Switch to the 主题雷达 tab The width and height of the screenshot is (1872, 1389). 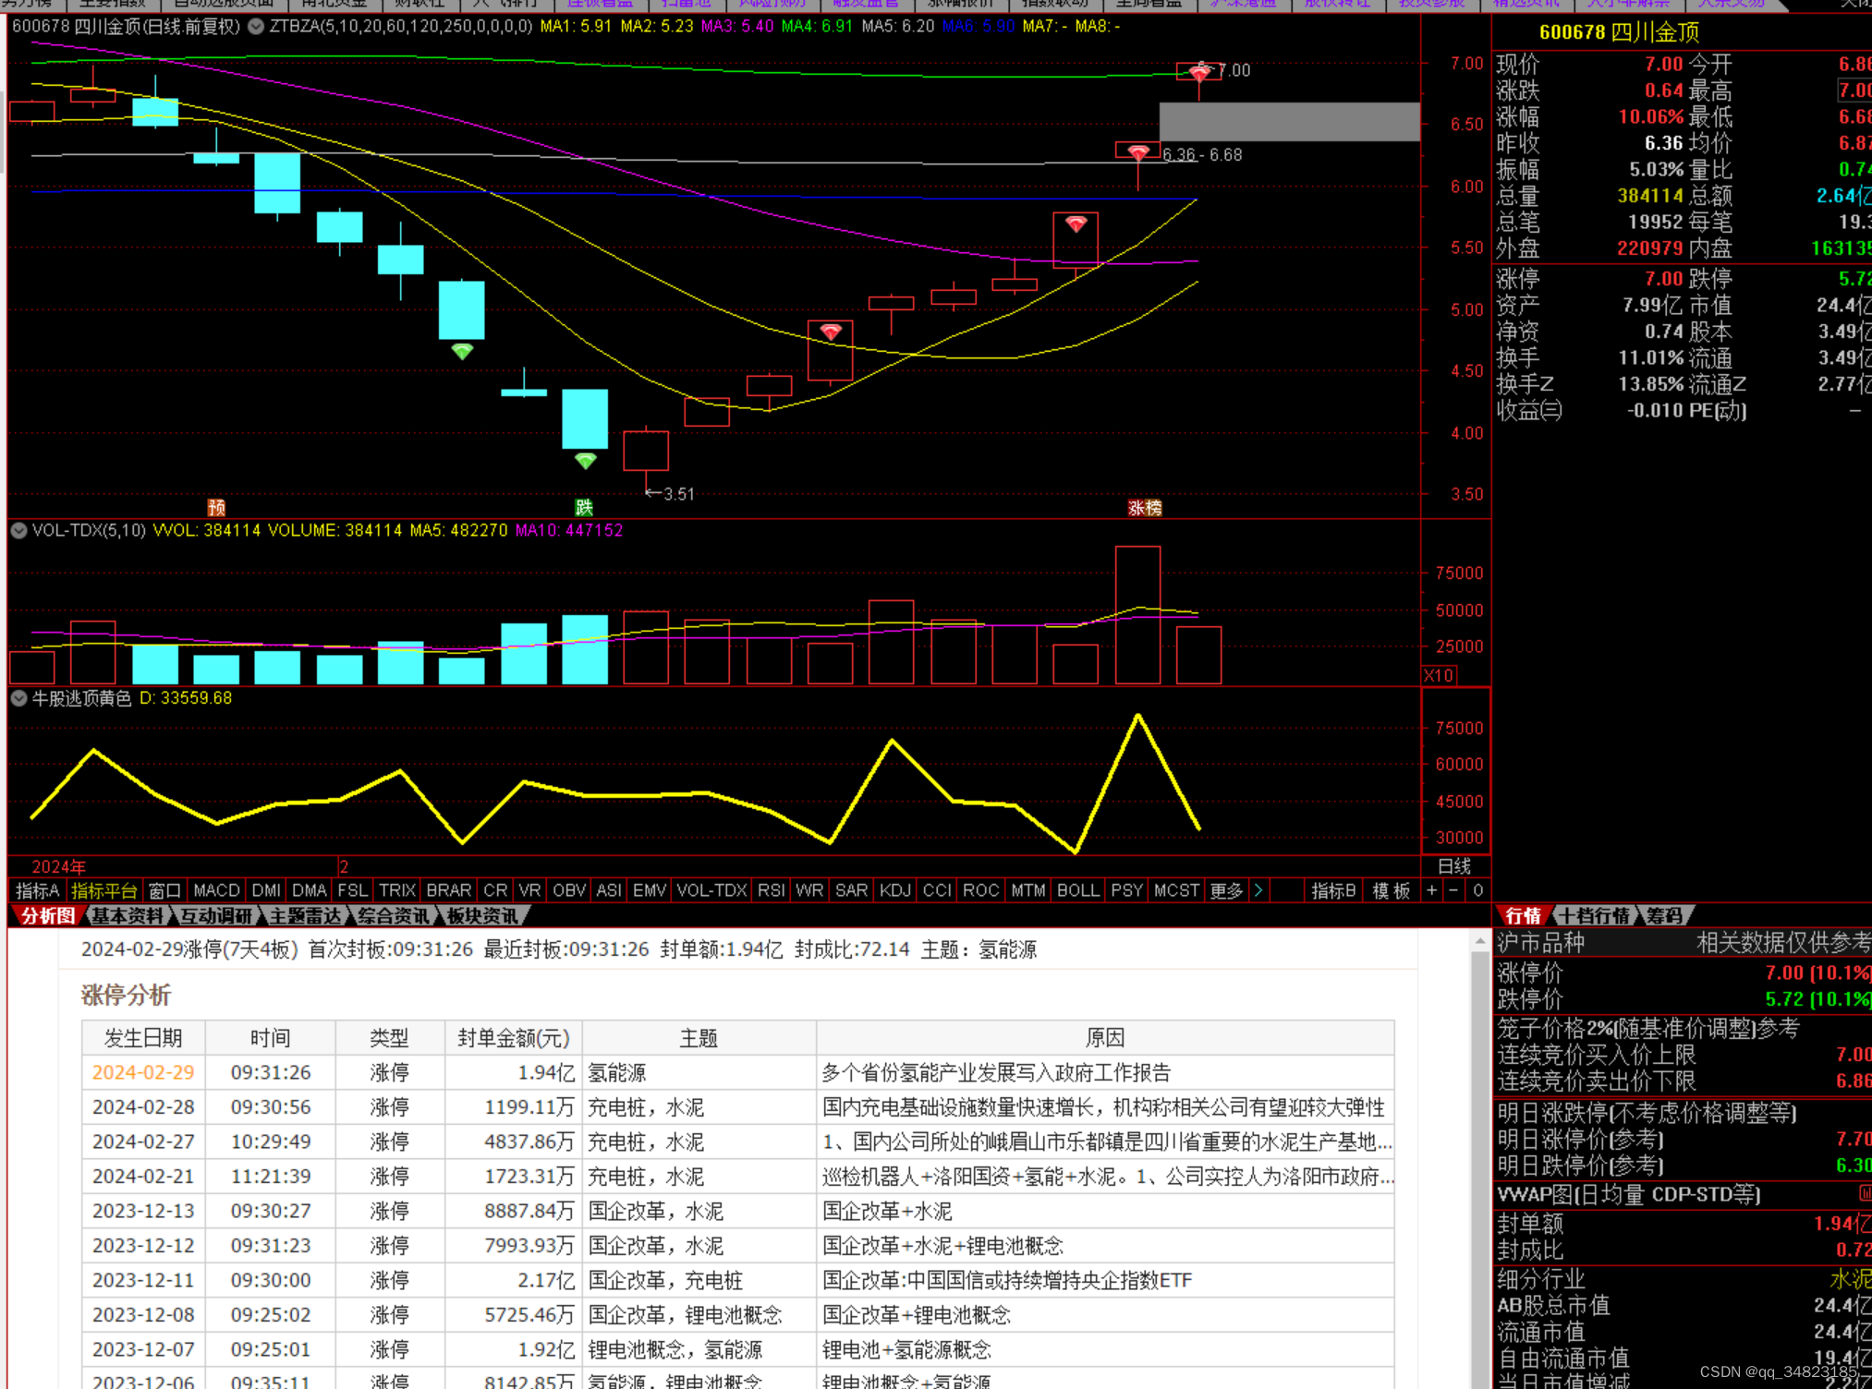coord(304,915)
